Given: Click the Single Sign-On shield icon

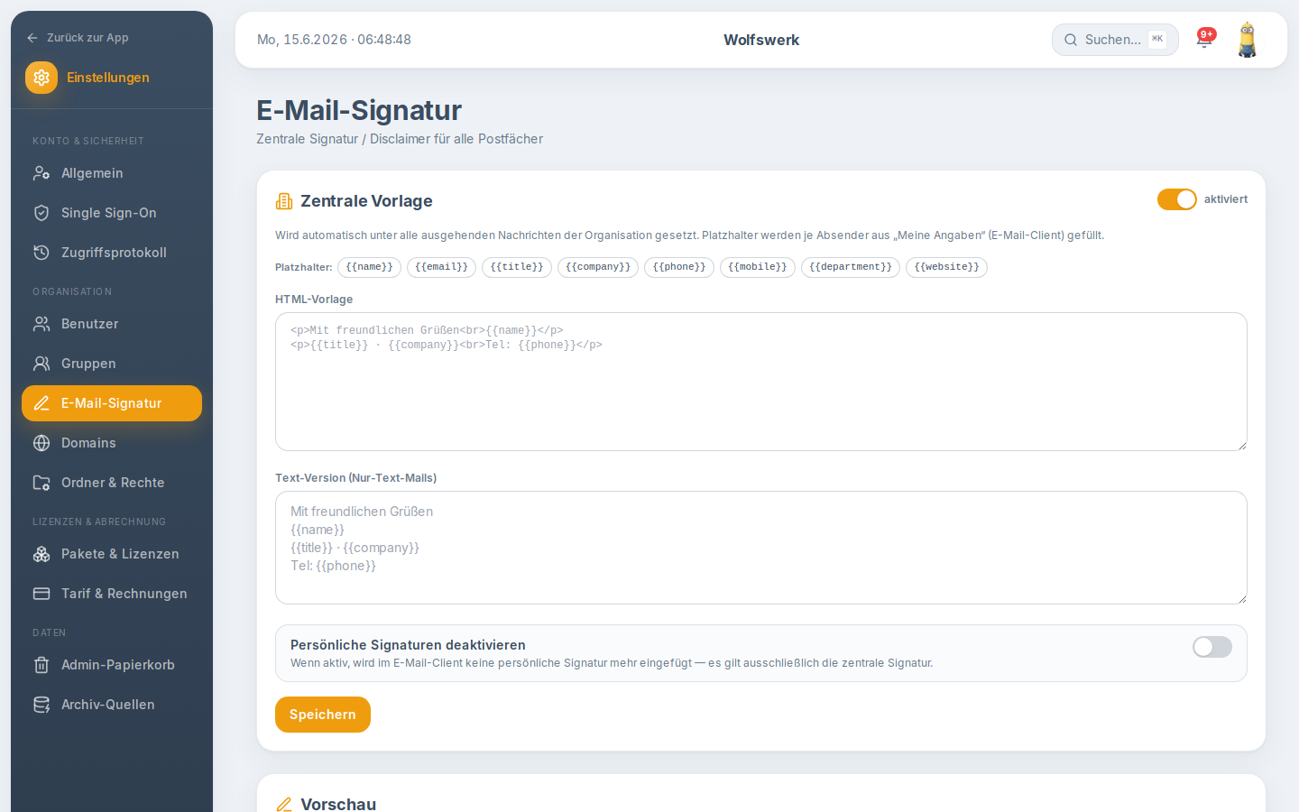Looking at the screenshot, I should click(41, 213).
